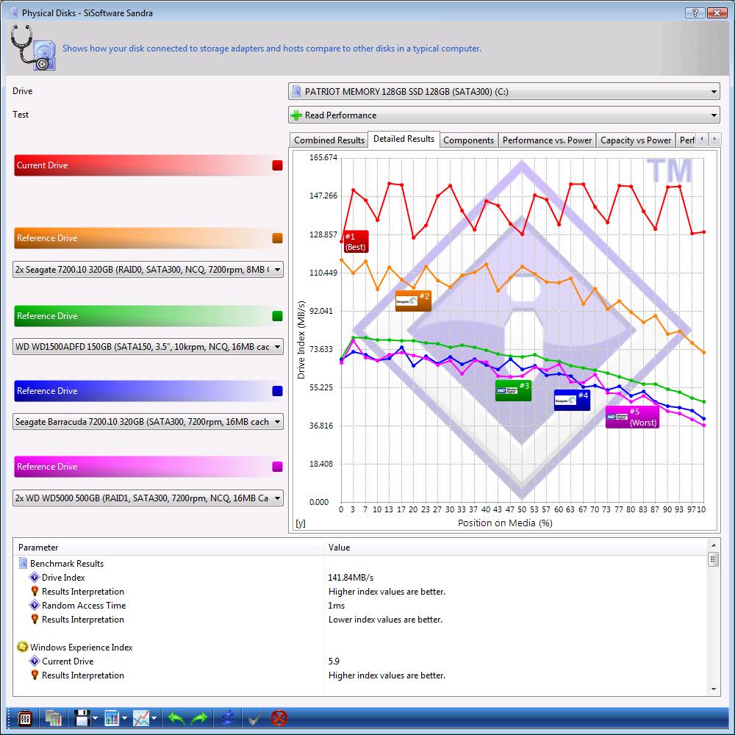Click the Random Access Time diamond icon
Screen dimensions: 735x735
[x=35, y=605]
